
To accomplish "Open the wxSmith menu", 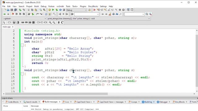I will [60, 6].
